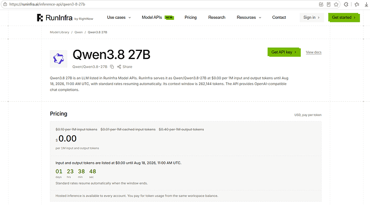Expand the Use cases dropdown
370x205 pixels.
pyautogui.click(x=119, y=18)
